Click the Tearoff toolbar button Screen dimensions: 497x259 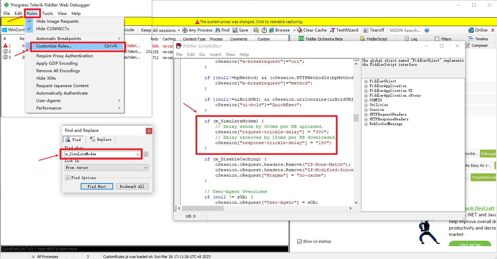374,30
